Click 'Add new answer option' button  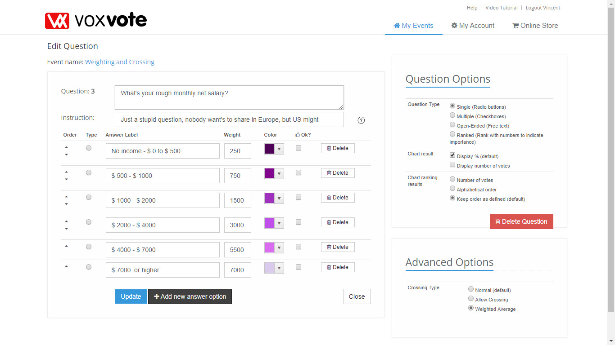click(190, 296)
